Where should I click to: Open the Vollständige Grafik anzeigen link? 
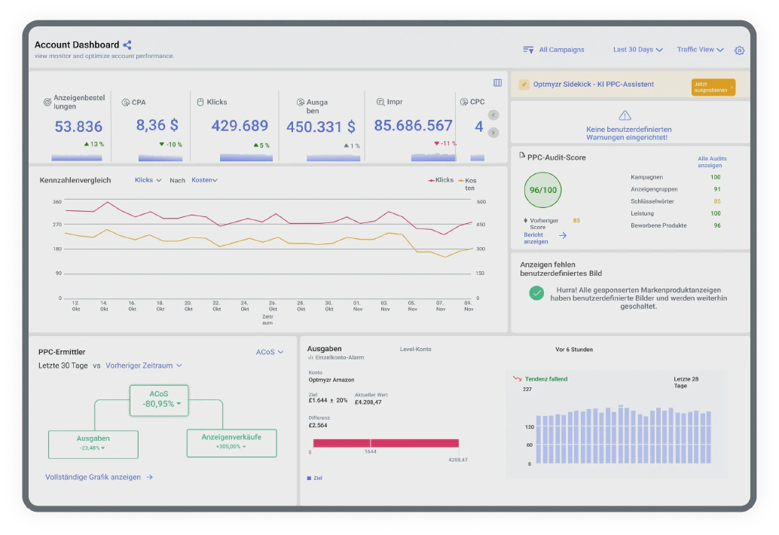(x=99, y=477)
